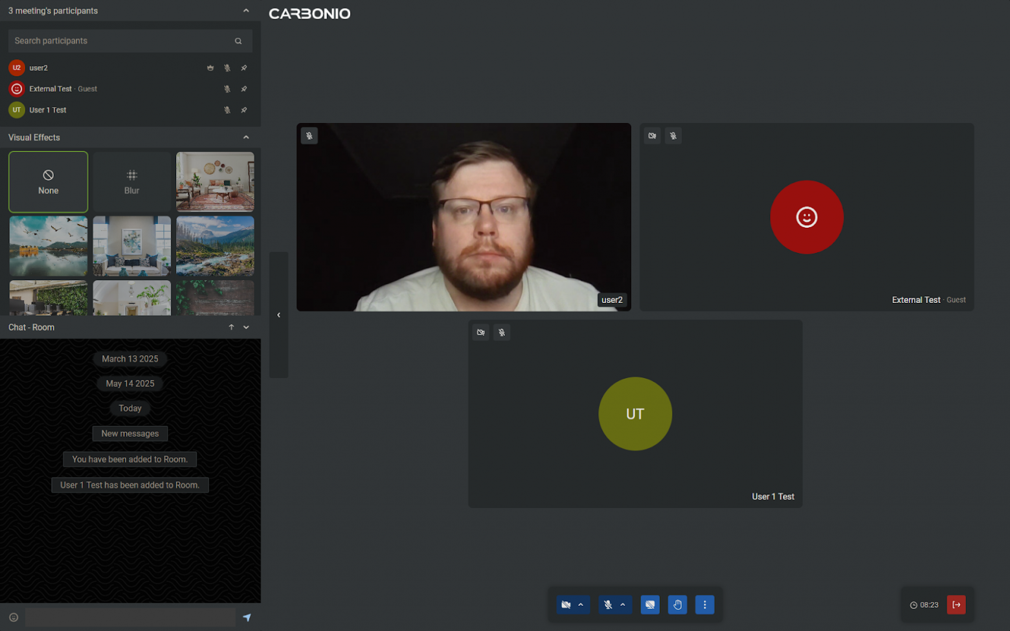Collapse the meeting's participants section
This screenshot has height=631, width=1010.
[246, 10]
